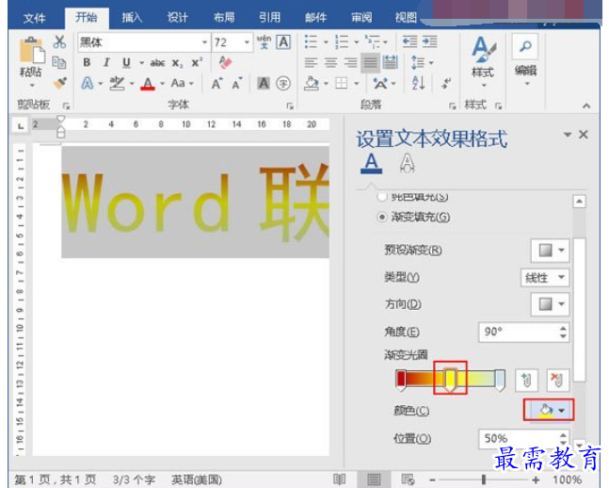Toggle Italic formatting
Viewport: 609px width, 488px height.
[x=106, y=62]
